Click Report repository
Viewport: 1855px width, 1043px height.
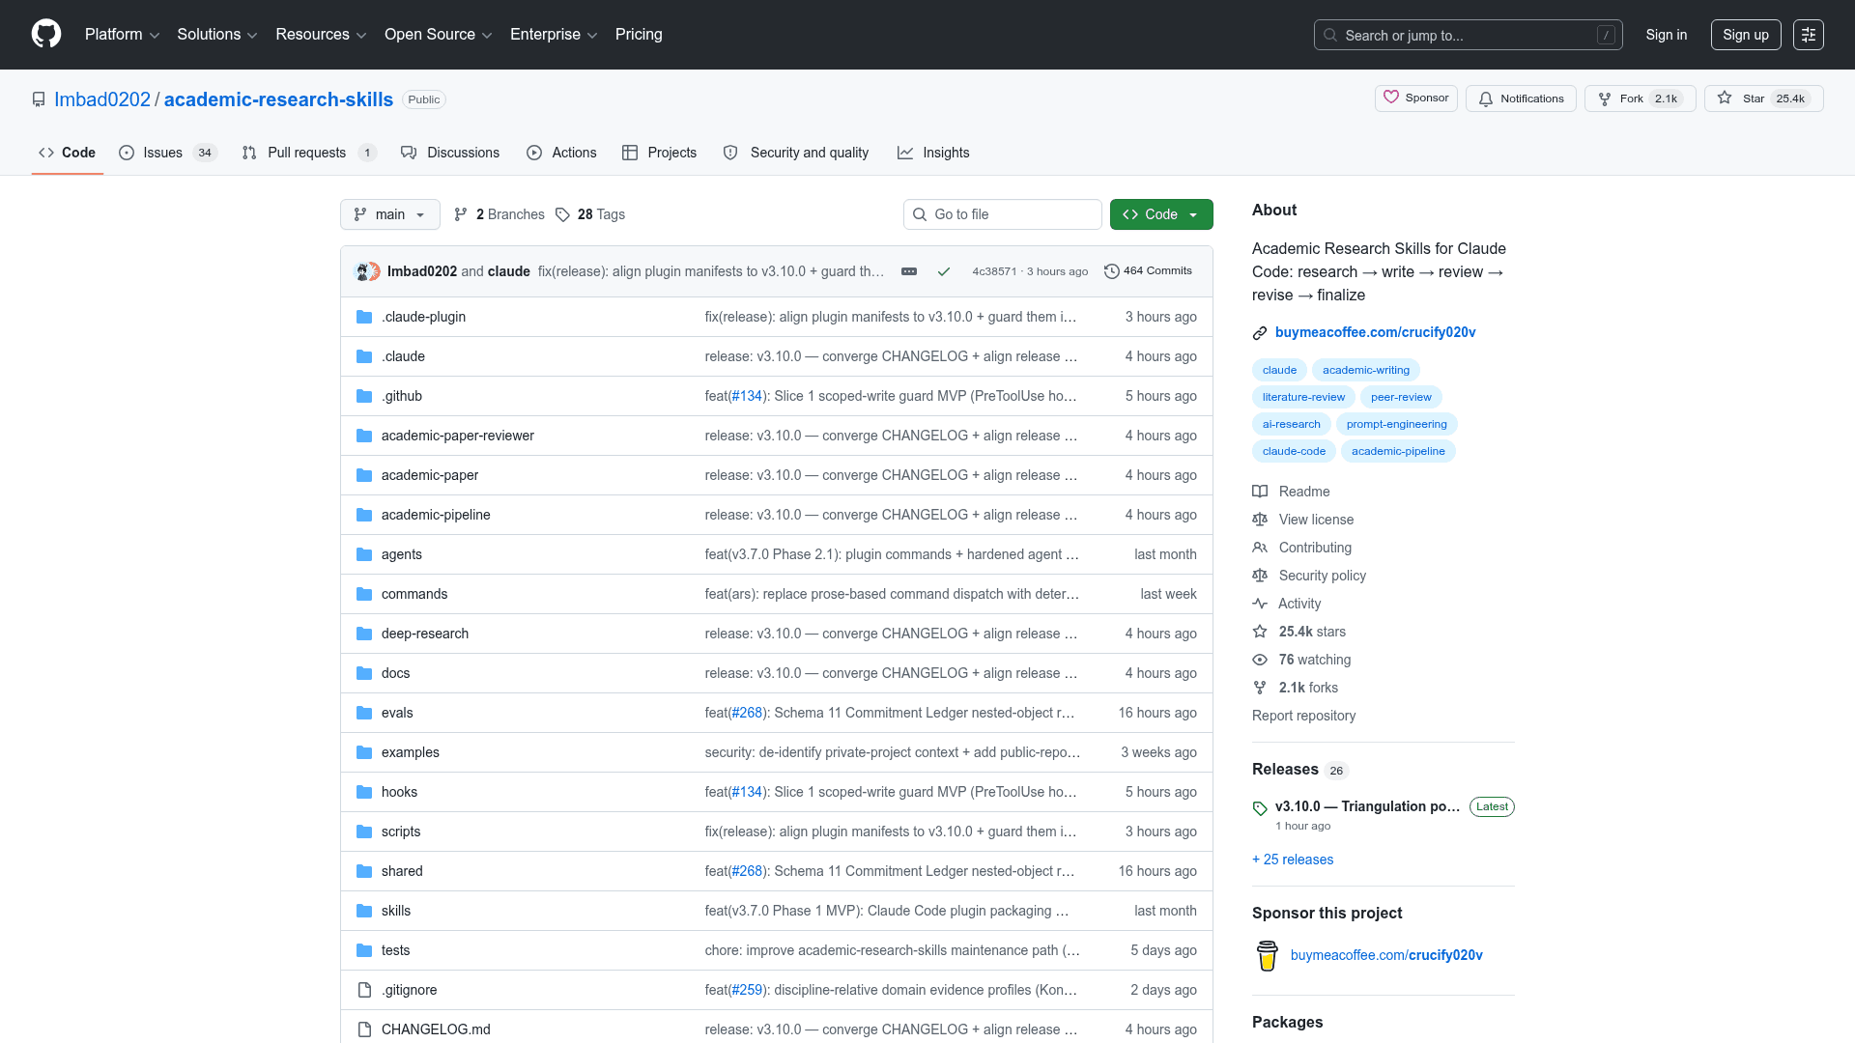point(1303,716)
